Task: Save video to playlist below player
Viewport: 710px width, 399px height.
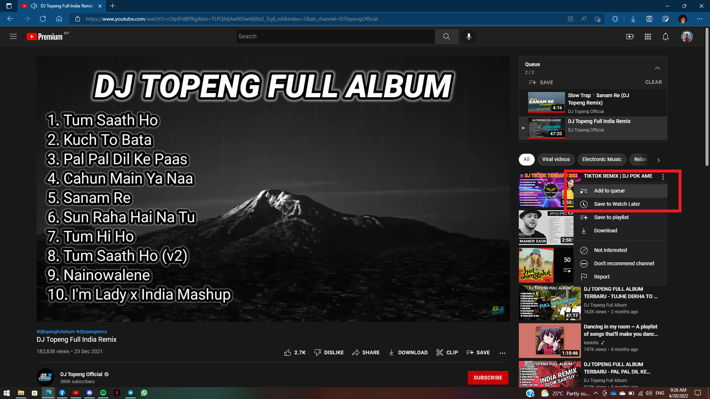Action: [x=478, y=352]
